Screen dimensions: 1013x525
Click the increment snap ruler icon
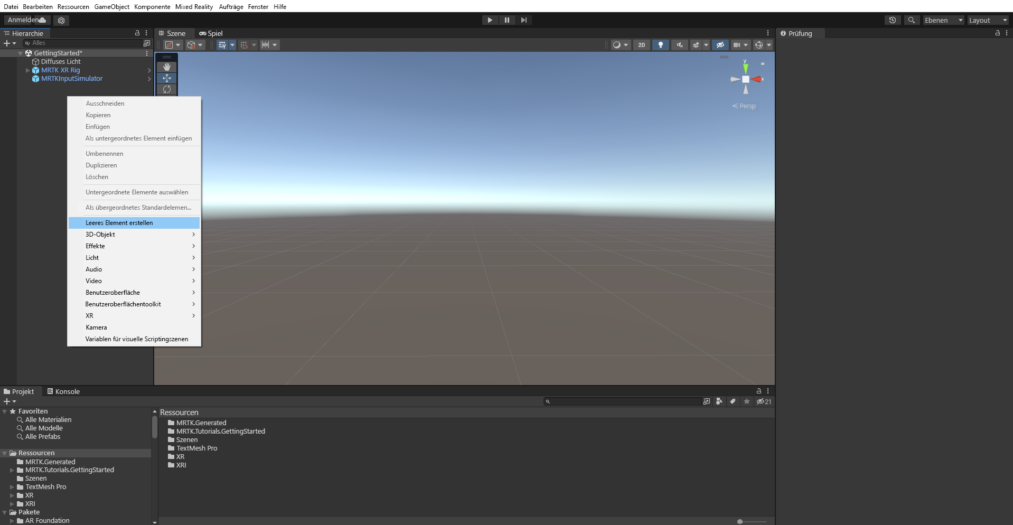(266, 45)
